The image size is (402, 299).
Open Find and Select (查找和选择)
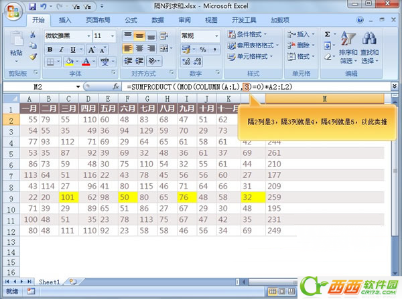[x=370, y=49]
